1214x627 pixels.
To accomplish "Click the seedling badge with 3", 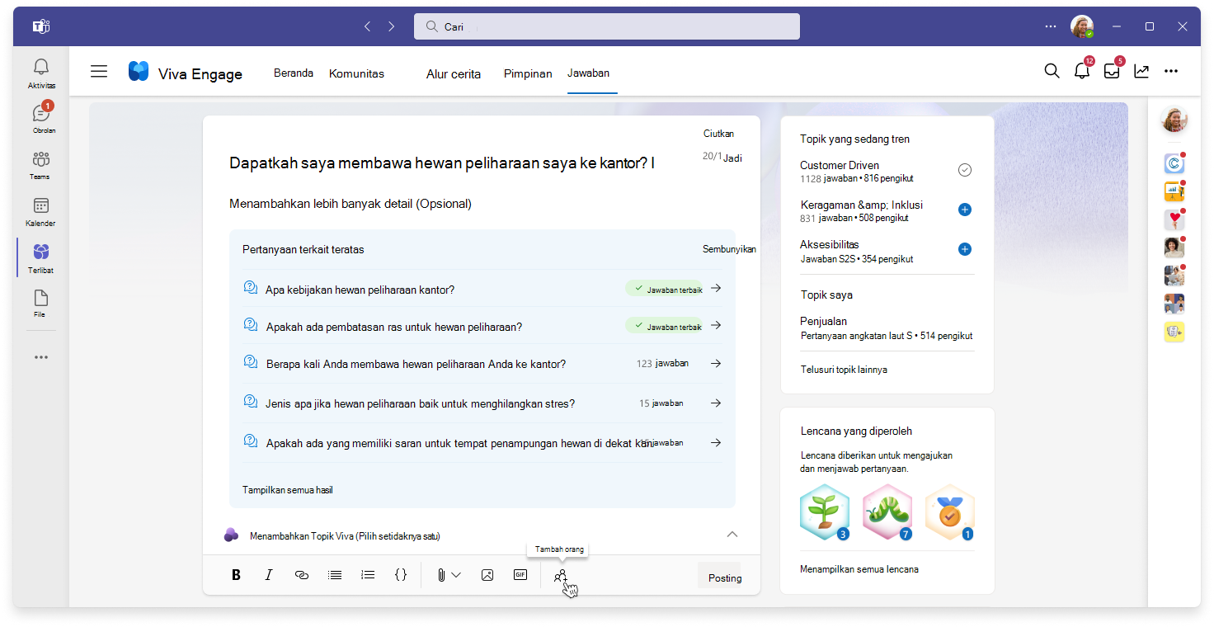I will [x=825, y=513].
